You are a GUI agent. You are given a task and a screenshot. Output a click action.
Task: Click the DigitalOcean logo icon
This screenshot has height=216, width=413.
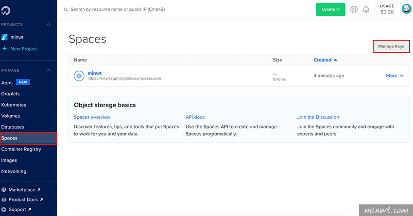click(x=5, y=10)
